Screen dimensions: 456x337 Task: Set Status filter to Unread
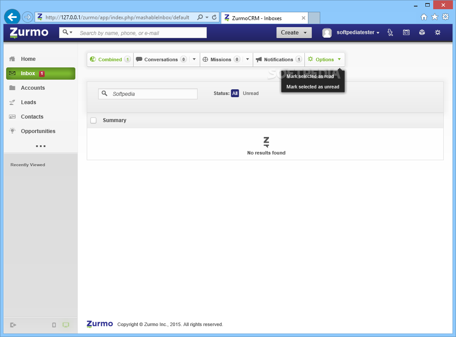pyautogui.click(x=251, y=93)
